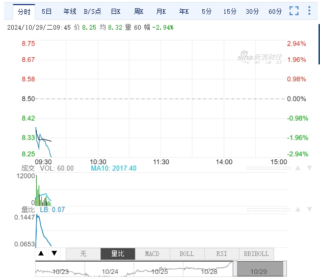Jump to 10/24 in the overview timeline
The image size is (320, 280).
pyautogui.click(x=110, y=272)
